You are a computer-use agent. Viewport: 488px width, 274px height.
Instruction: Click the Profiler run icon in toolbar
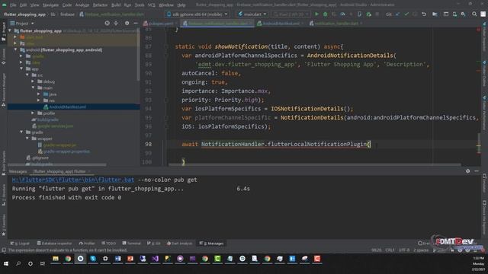pos(342,14)
